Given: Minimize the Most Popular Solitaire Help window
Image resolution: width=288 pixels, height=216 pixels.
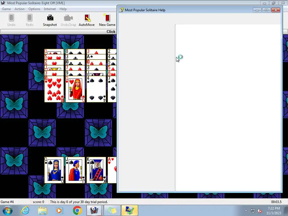Looking at the screenshot, I should click(x=257, y=10).
